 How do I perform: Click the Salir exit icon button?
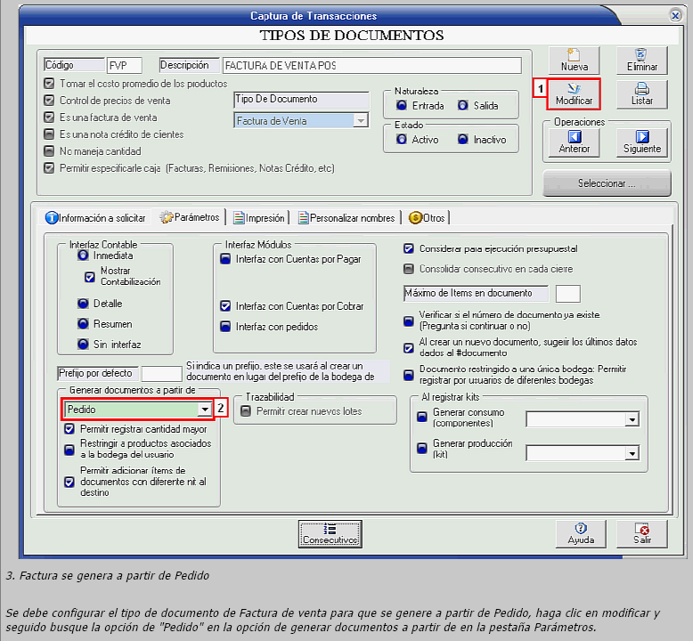click(x=641, y=533)
